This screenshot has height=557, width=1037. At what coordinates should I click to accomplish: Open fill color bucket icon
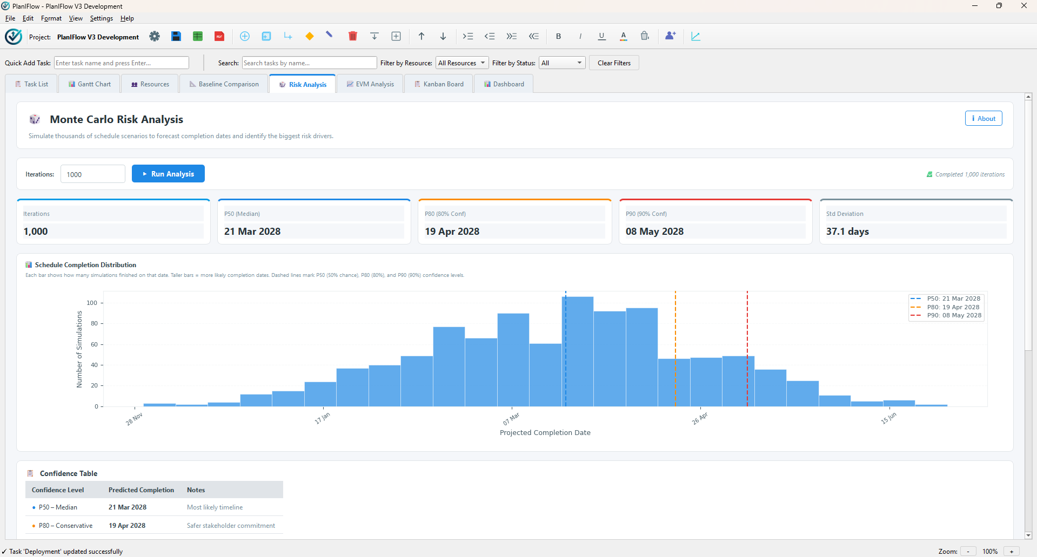[645, 36]
